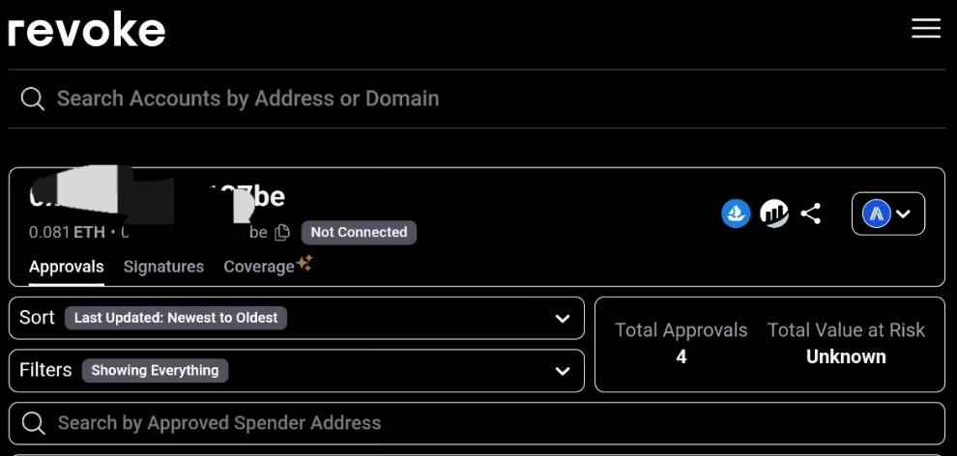The height and width of the screenshot is (456, 957).
Task: Share the account page
Action: tap(810, 214)
